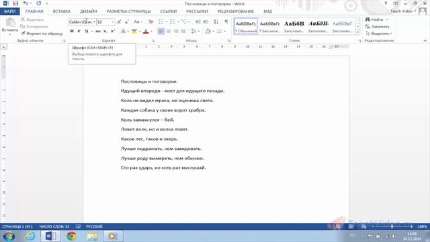Click the Numbering list icon
Screen dimensions: 430x242
(x=173, y=22)
